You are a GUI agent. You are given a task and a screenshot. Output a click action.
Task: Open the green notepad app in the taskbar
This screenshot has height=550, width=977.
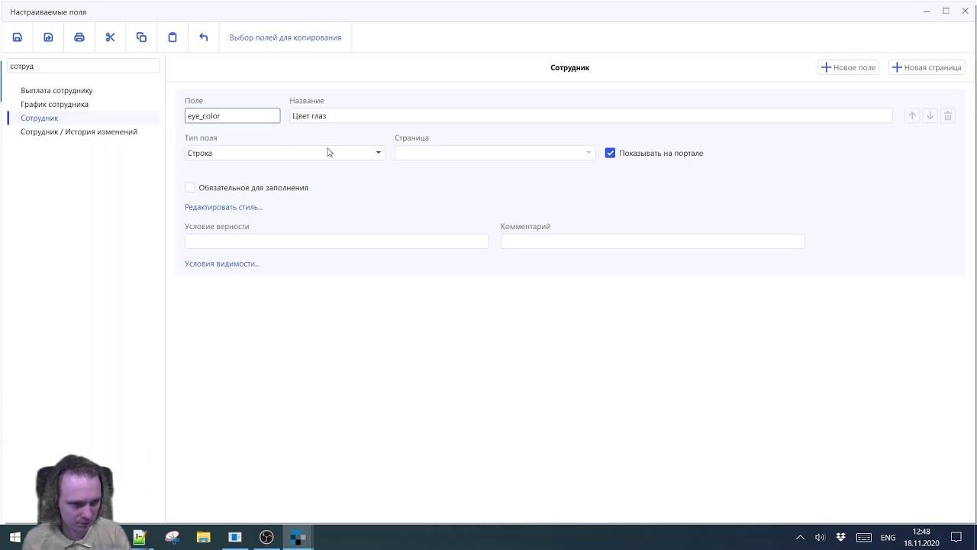(140, 537)
